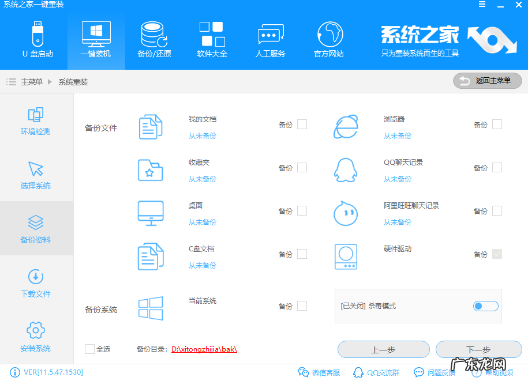Click the 下一步 button
528x381 pixels.
(x=479, y=349)
